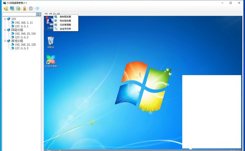Collapse the 游戏分组 group node
Screen dimensions: 245x151
click(5, 41)
